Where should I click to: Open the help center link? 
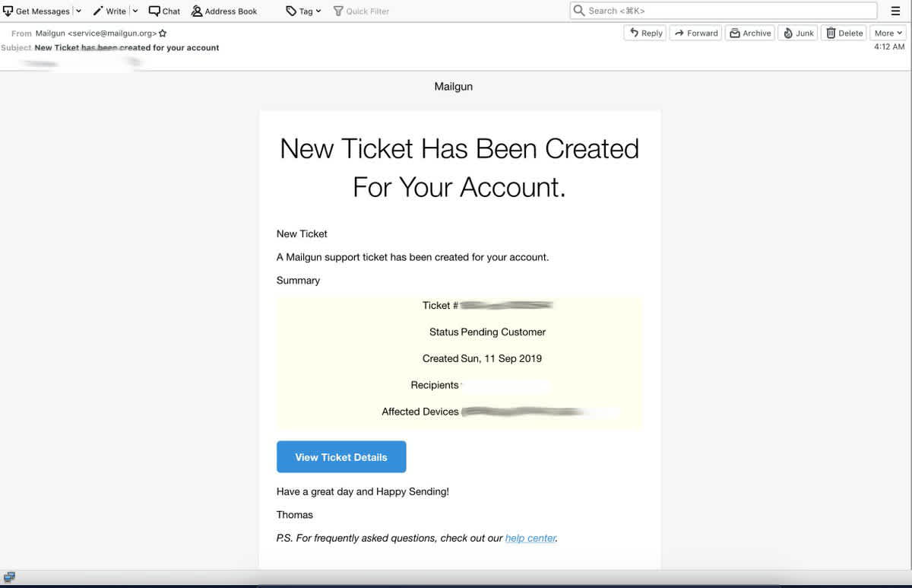(530, 538)
